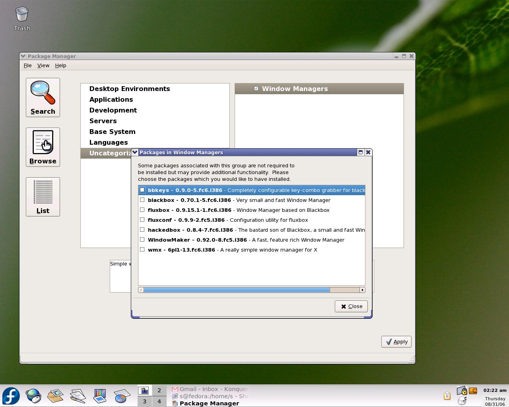This screenshot has width=509, height=407.
Task: Click the Apply button
Action: point(396,342)
